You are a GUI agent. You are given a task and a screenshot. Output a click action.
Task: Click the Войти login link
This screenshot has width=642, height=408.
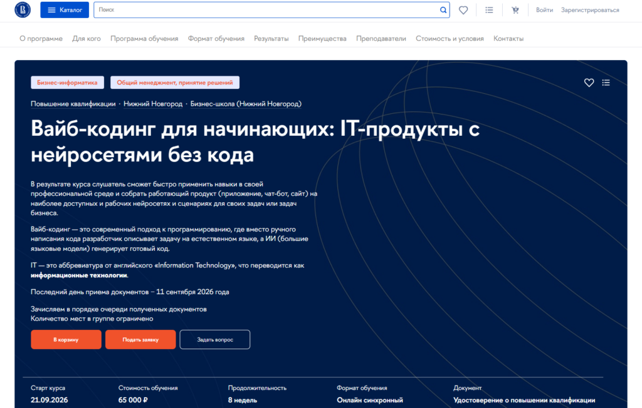[x=544, y=10]
